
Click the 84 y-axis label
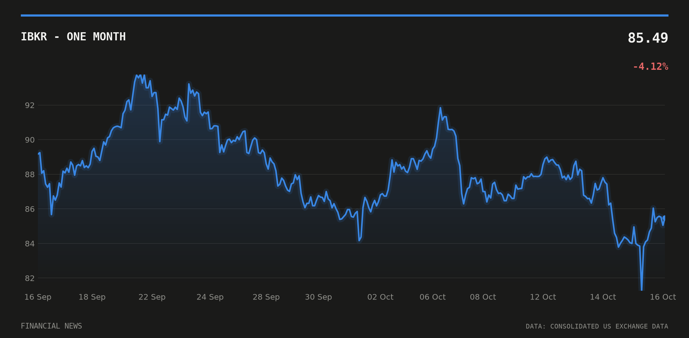coord(30,244)
